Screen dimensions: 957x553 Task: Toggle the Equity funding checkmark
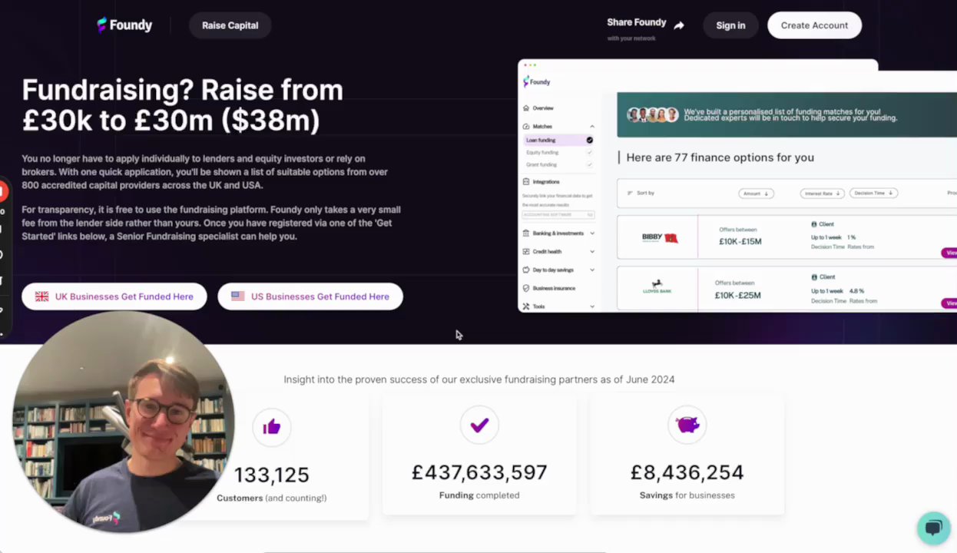[589, 153]
